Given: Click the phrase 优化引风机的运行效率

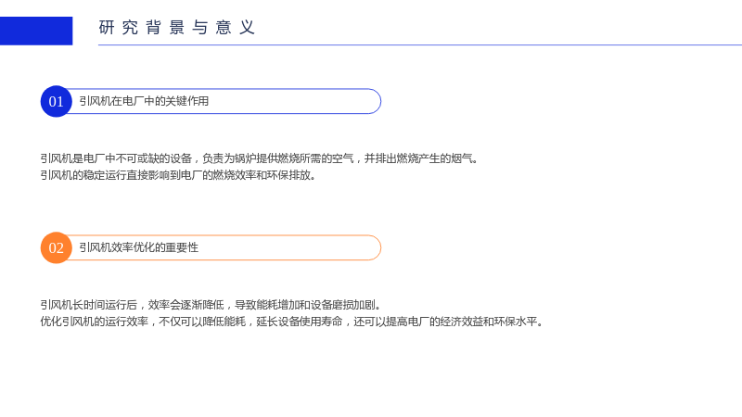Looking at the screenshot, I should pos(95,322).
